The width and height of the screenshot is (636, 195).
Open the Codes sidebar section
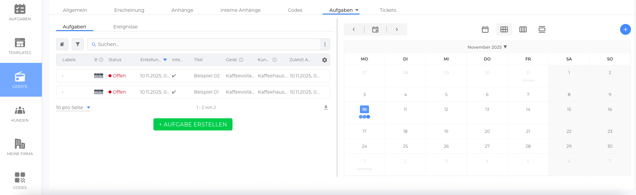click(x=20, y=181)
